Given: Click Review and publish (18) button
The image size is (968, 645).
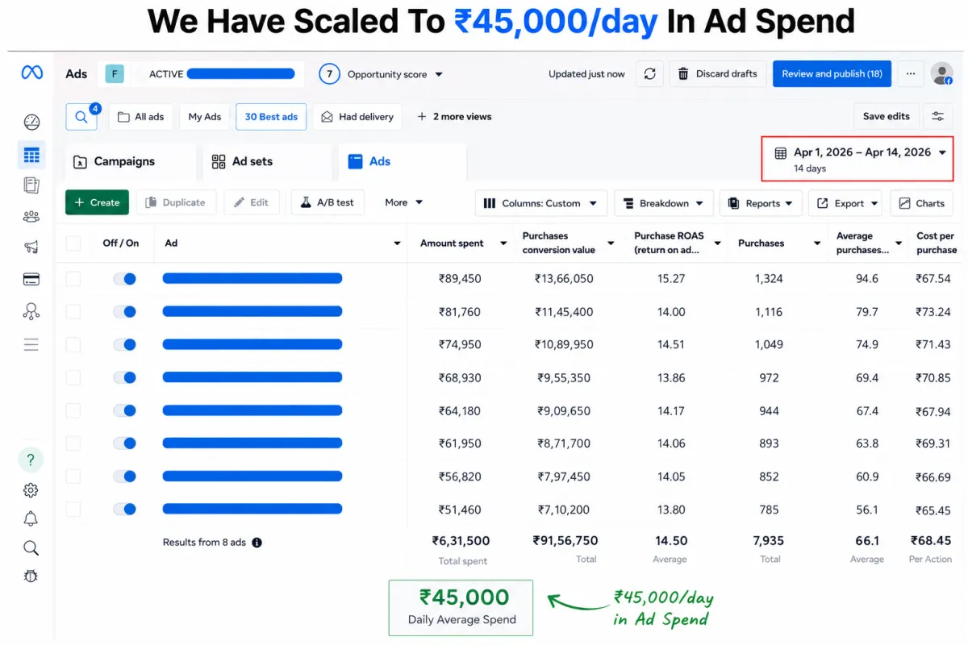Looking at the screenshot, I should [x=832, y=74].
